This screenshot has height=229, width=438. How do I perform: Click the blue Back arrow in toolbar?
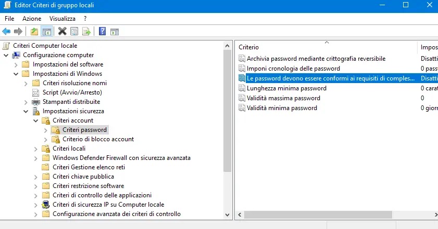point(7,31)
